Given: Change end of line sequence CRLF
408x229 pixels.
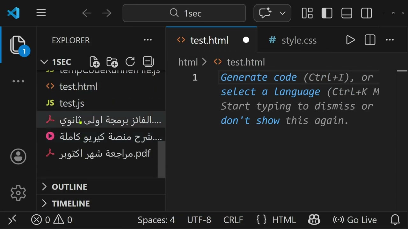Looking at the screenshot, I should (233, 220).
